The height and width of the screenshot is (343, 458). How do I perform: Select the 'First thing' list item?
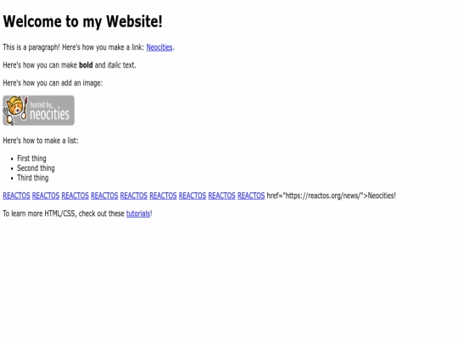pyautogui.click(x=31, y=158)
